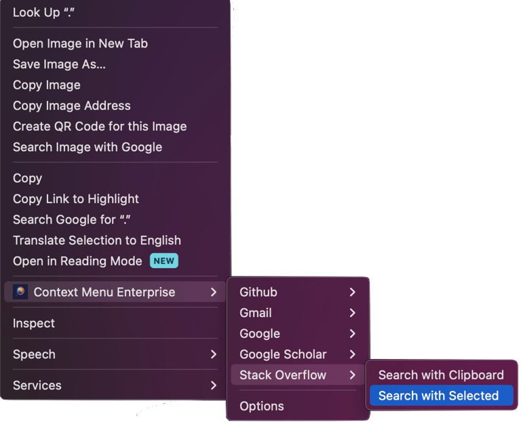Select Github in the submenu
521x422 pixels.
tap(298, 292)
